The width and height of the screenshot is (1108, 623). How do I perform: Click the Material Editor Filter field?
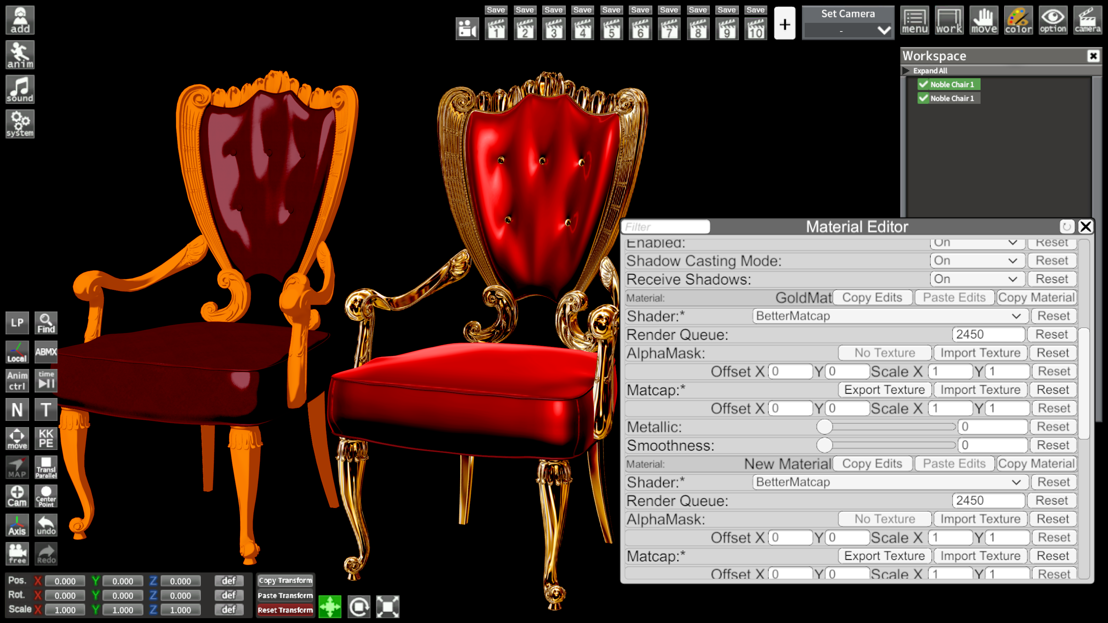click(666, 227)
